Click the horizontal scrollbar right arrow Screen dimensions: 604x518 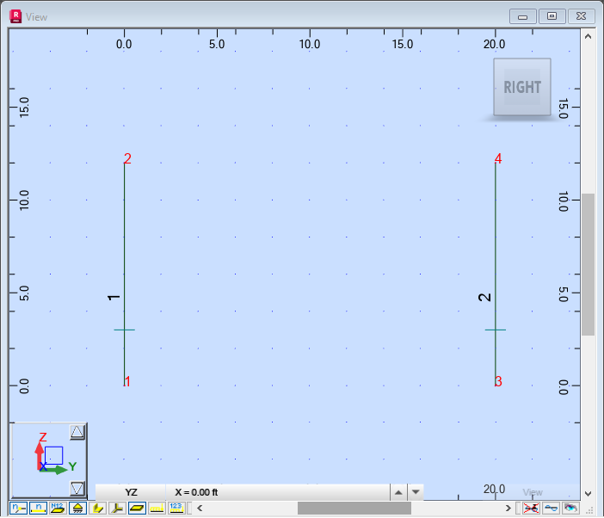pyautogui.click(x=508, y=509)
